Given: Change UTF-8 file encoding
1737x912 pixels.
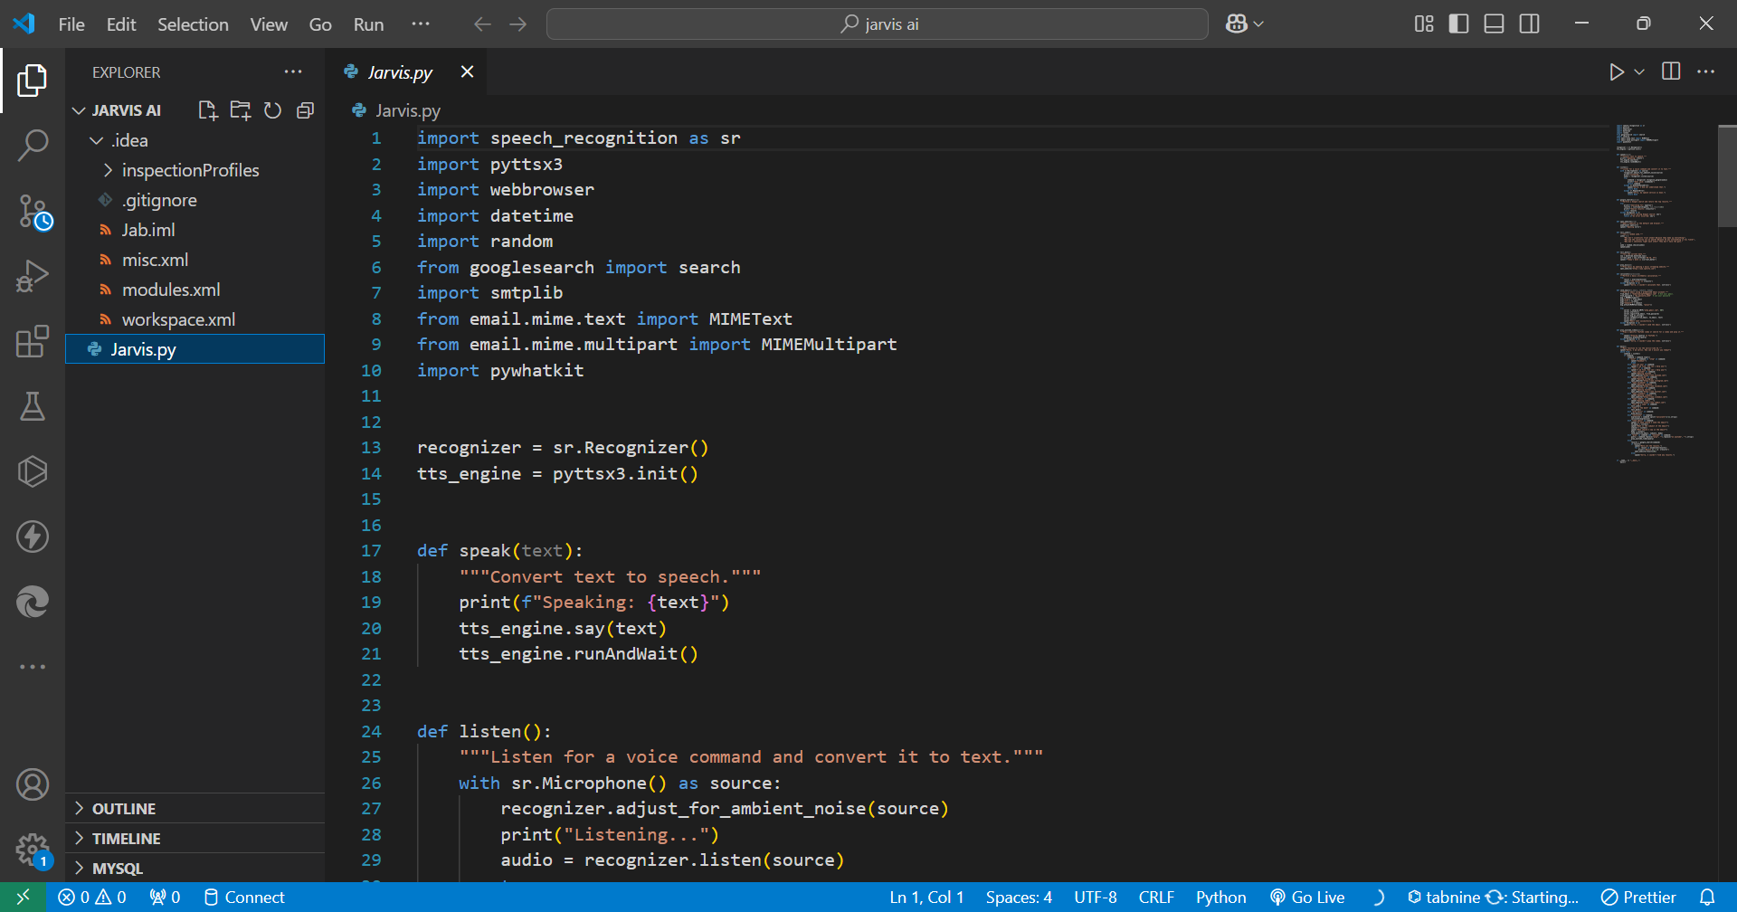Looking at the screenshot, I should (x=1095, y=898).
